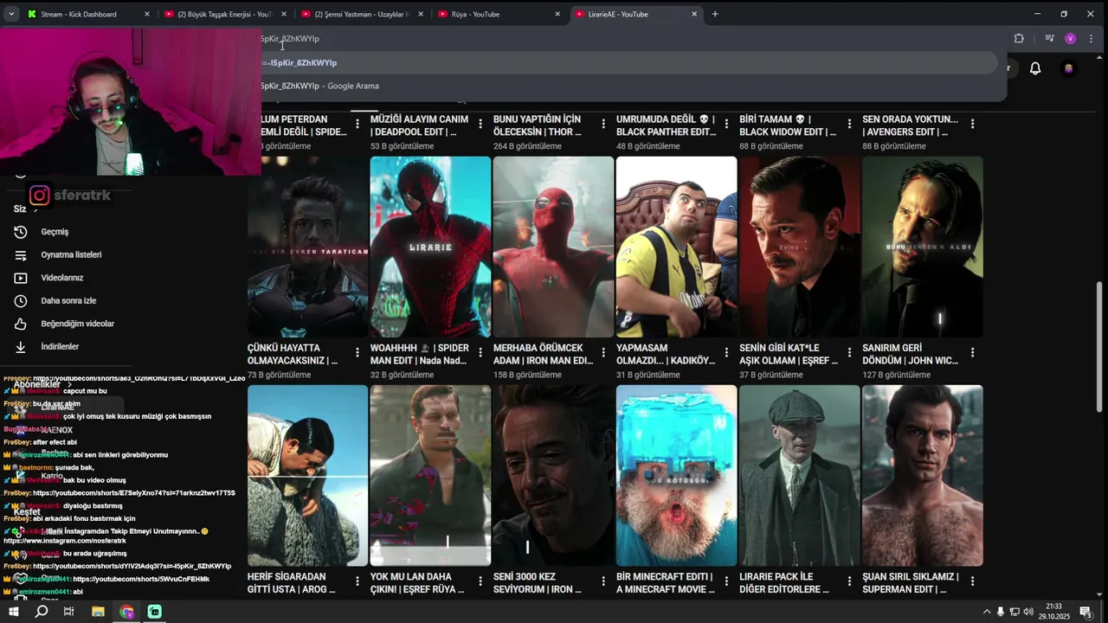Open options menu for Çünkü Hayatta video
Screen dimensions: 1108x623
click(358, 353)
